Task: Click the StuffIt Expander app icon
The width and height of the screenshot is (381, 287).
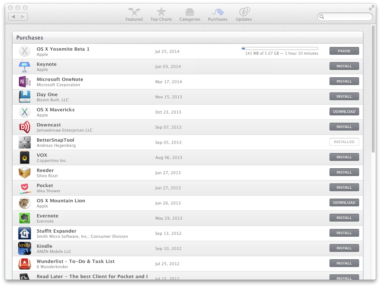Action: point(24,233)
